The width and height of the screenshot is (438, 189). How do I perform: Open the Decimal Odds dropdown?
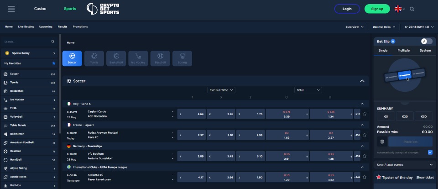384,27
